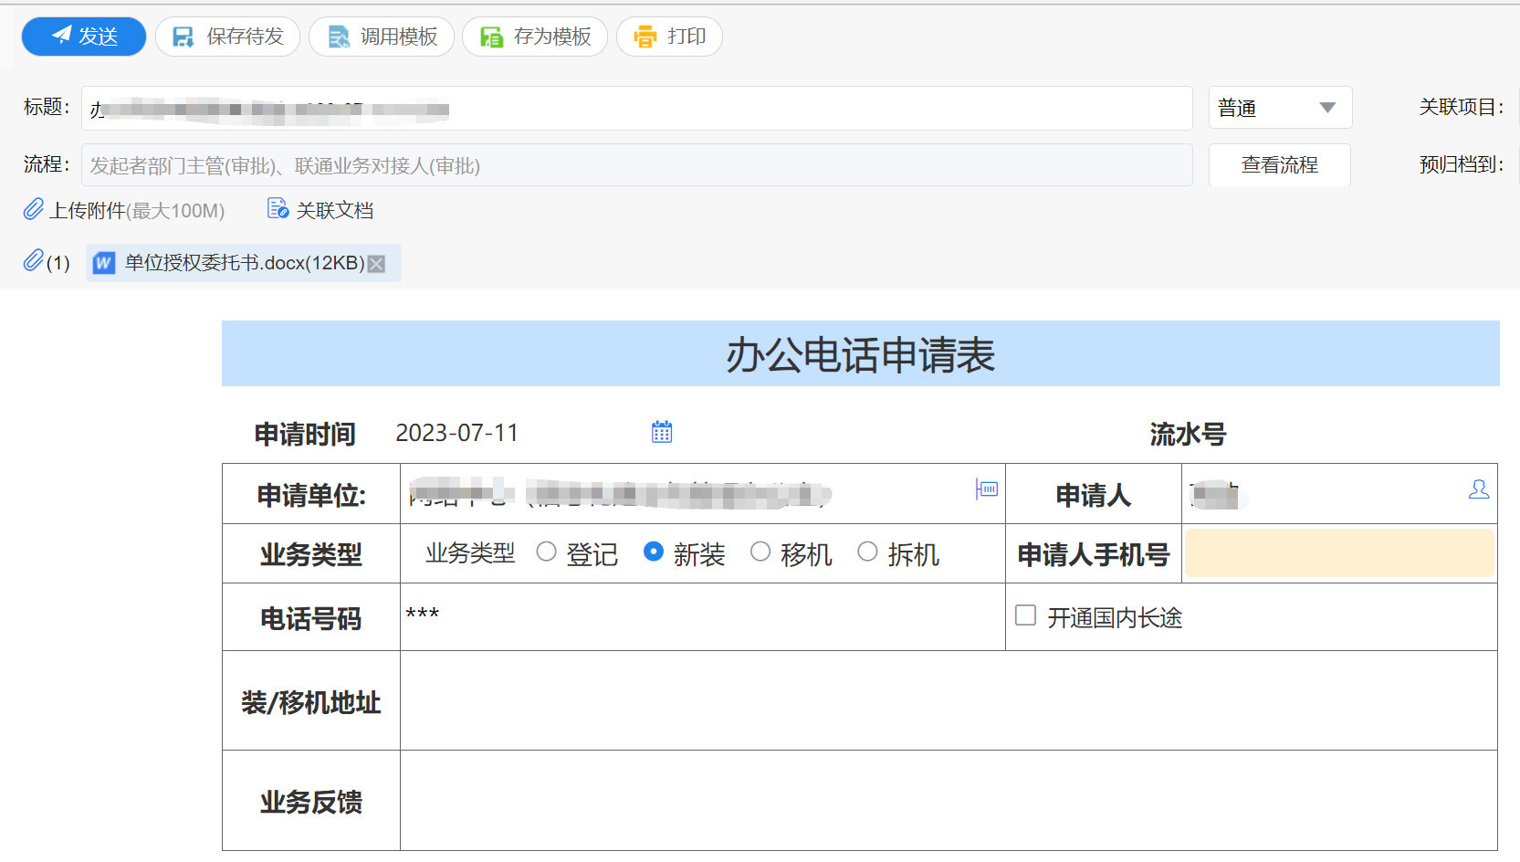Click the 申请人手机号 input field
The height and width of the screenshot is (862, 1520).
point(1338,552)
